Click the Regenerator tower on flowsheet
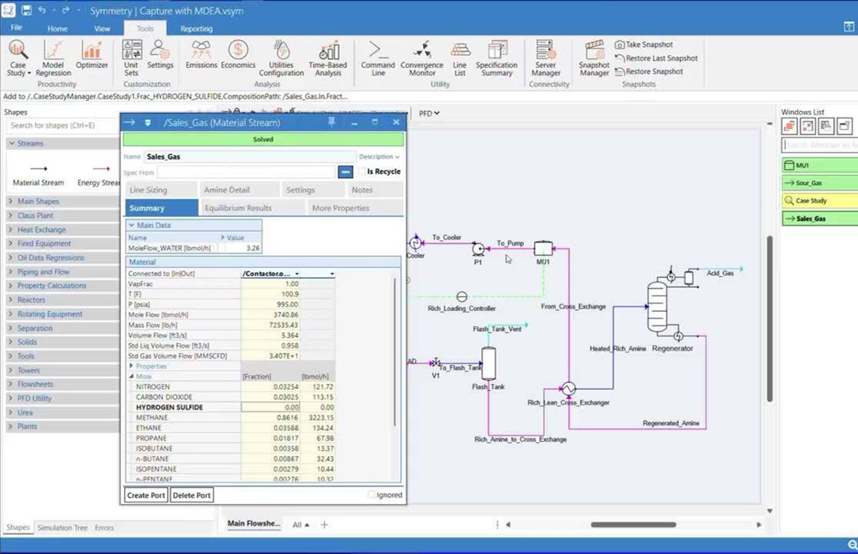The width and height of the screenshot is (858, 554). (658, 307)
